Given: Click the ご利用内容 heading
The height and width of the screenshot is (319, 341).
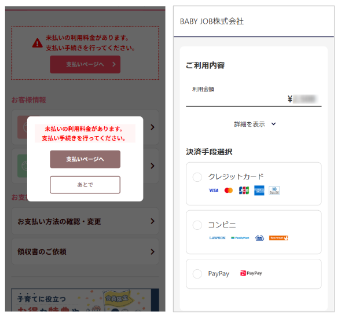Looking at the screenshot, I should pos(205,65).
